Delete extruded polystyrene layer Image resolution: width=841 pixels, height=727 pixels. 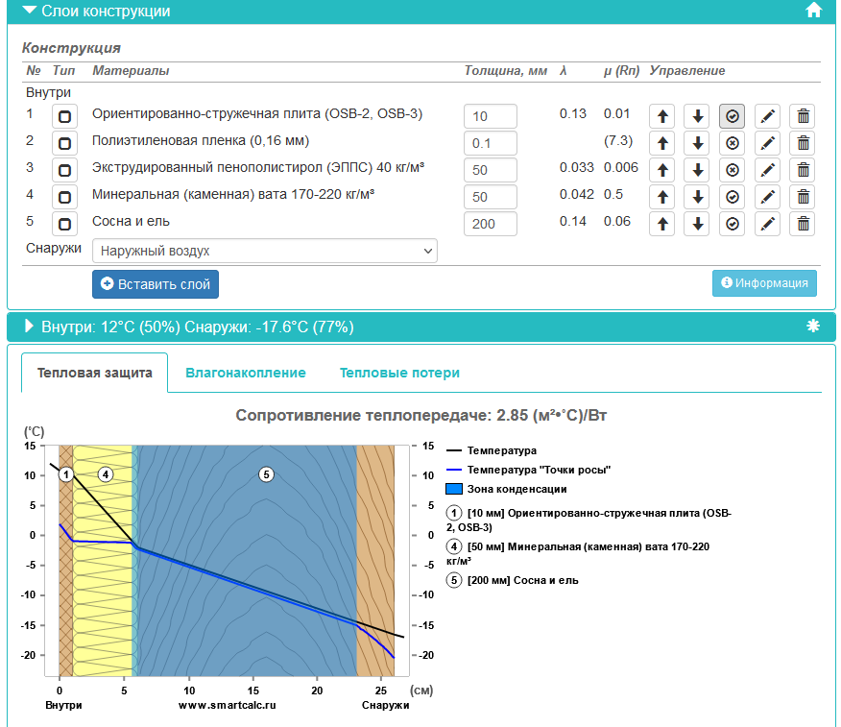tap(803, 170)
